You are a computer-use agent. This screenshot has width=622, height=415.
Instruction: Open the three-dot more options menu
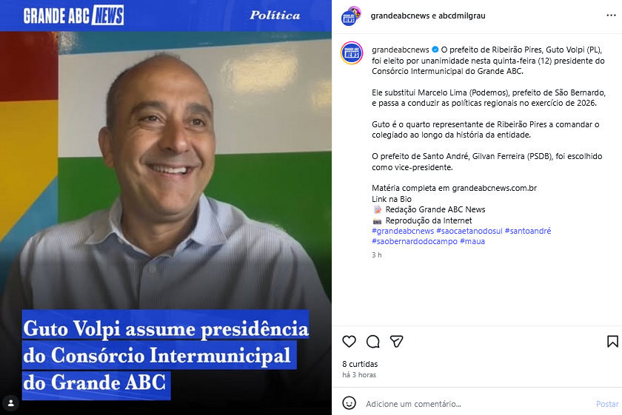tap(612, 16)
